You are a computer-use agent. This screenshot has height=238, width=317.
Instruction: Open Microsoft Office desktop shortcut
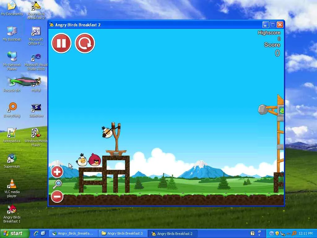[x=36, y=36]
